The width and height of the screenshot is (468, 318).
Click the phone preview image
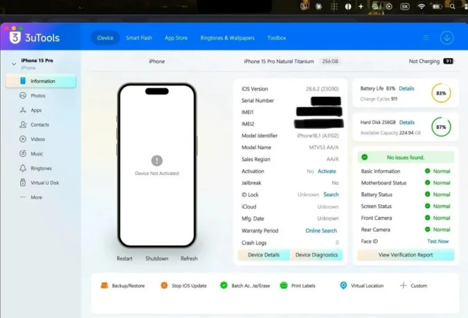[156, 165]
